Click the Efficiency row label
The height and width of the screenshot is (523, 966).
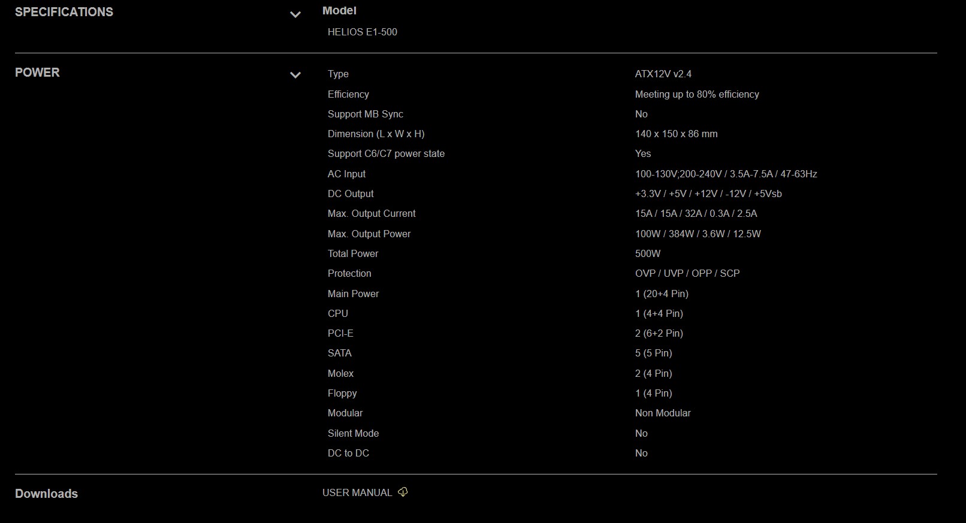pyautogui.click(x=348, y=94)
